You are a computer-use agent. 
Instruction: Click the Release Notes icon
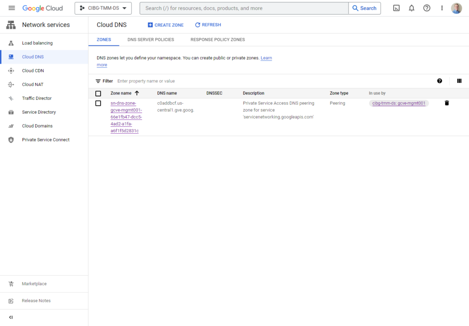[11, 301]
